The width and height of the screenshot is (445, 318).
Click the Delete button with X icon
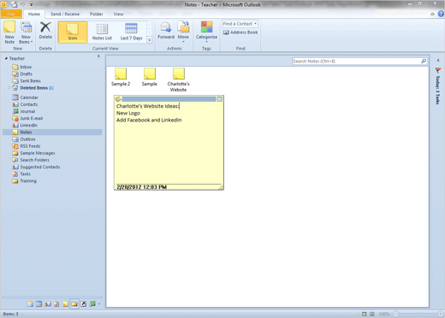(x=45, y=31)
